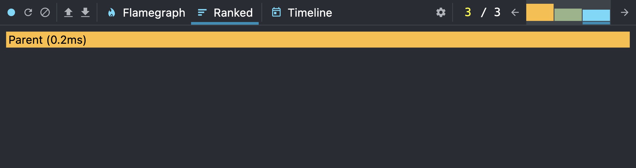Viewport: 636px width, 168px height.
Task: Click the recording circle indicator
Action: point(11,12)
